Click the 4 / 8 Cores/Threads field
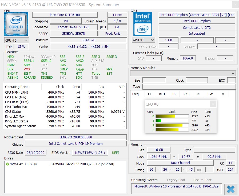This screenshot has width=239, height=196. (x=117, y=21)
